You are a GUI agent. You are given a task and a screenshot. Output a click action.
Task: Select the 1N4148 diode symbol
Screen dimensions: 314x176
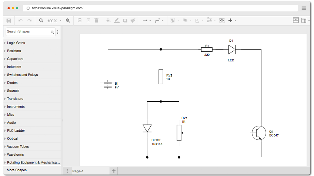(147, 128)
